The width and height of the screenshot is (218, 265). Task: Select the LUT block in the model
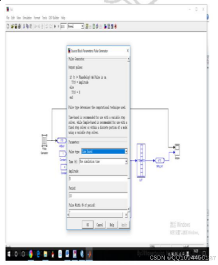point(141,161)
